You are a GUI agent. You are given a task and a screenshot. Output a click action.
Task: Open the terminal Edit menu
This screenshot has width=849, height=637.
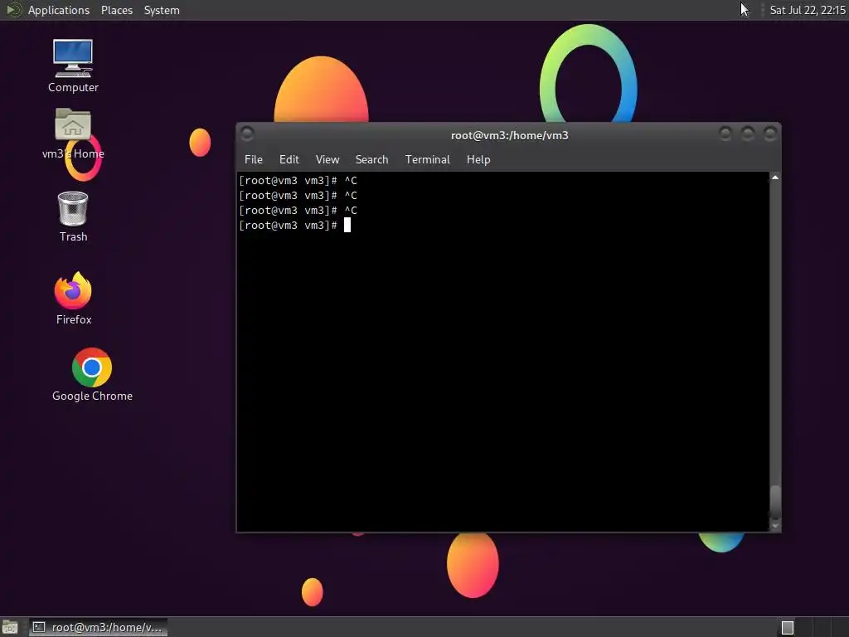coord(289,159)
